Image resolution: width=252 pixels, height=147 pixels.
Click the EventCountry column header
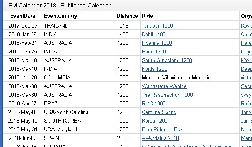61,16
